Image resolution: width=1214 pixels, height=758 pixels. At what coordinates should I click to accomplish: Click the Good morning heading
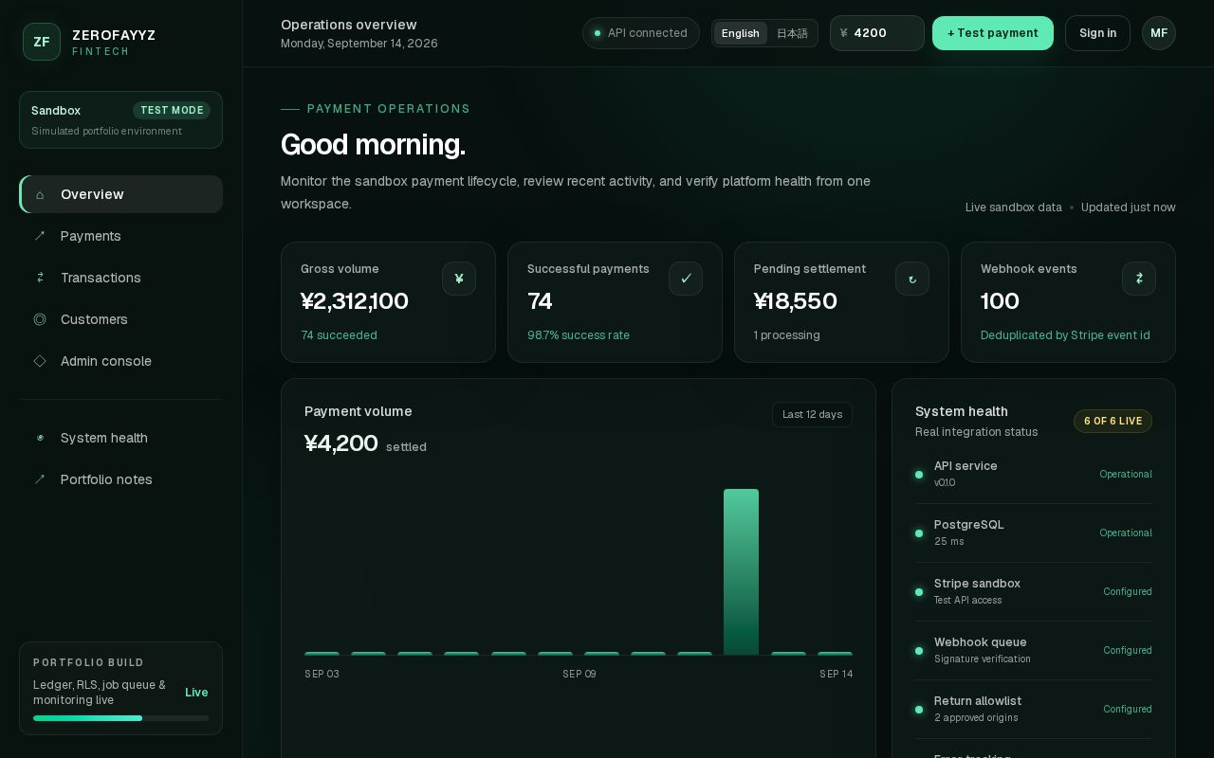(373, 144)
